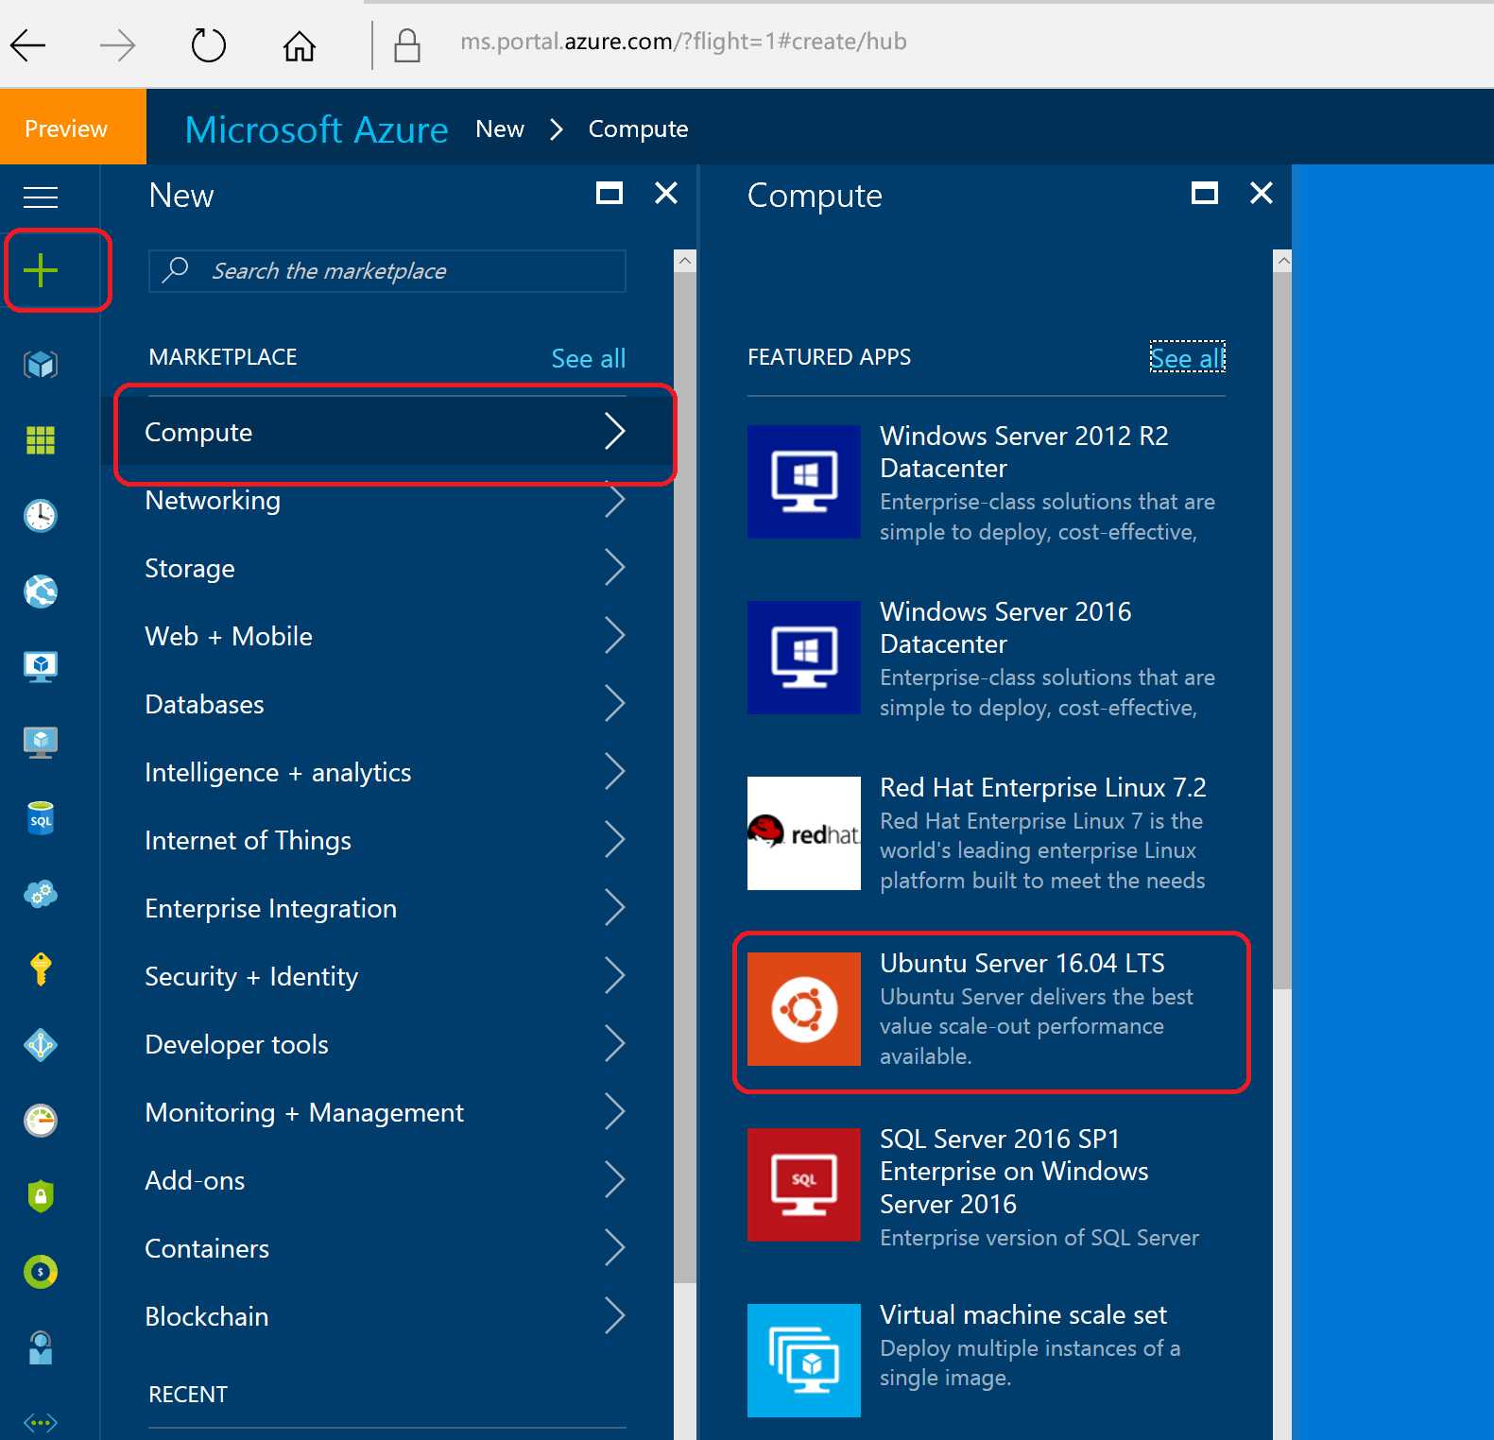Viewport: 1494px width, 1440px height.
Task: Open App Services globe icon in sidebar
Action: 41,591
